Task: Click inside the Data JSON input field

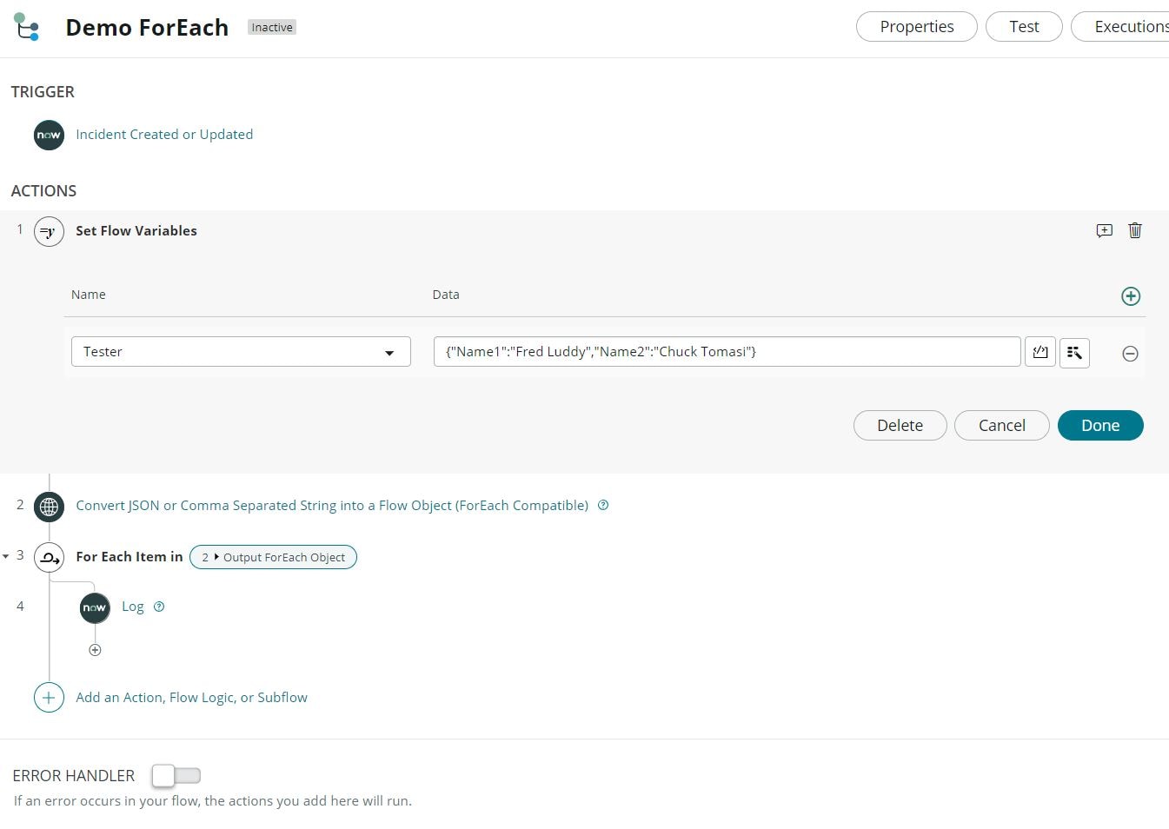Action: pos(727,352)
